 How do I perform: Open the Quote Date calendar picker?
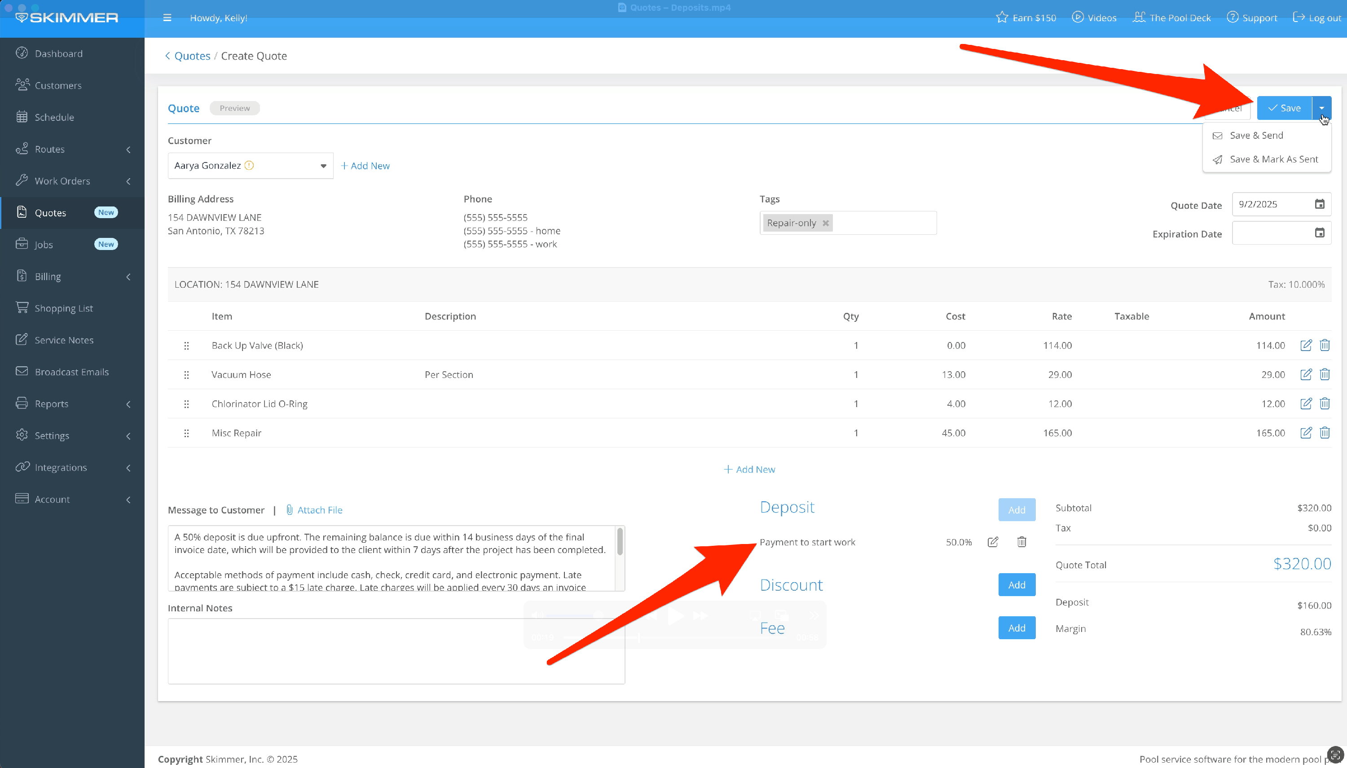(x=1319, y=204)
